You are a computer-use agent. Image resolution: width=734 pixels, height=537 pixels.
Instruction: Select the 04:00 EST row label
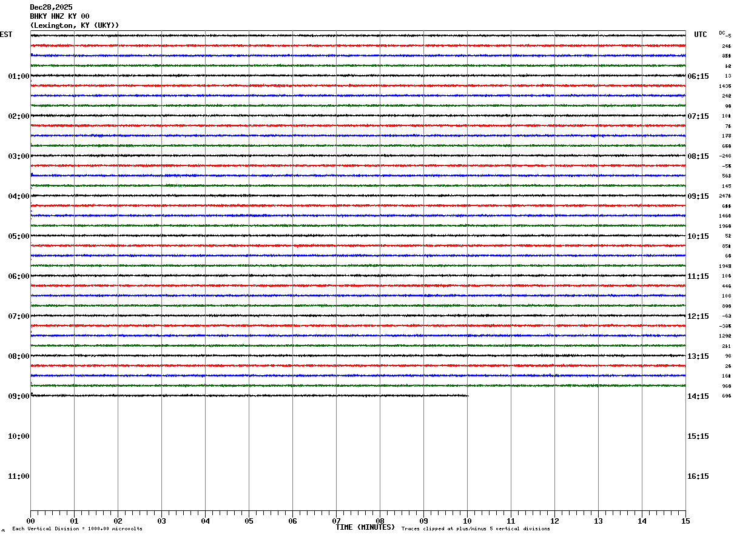[x=19, y=196]
